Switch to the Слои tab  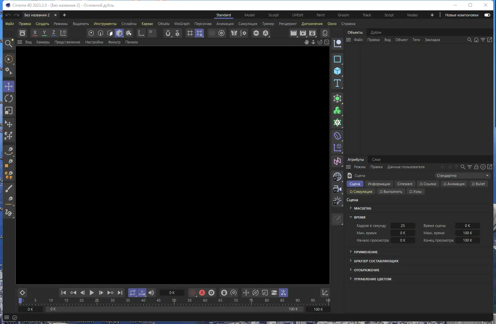tap(376, 159)
